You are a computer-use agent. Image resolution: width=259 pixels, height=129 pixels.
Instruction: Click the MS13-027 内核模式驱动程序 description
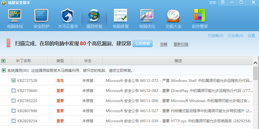click(x=179, y=111)
